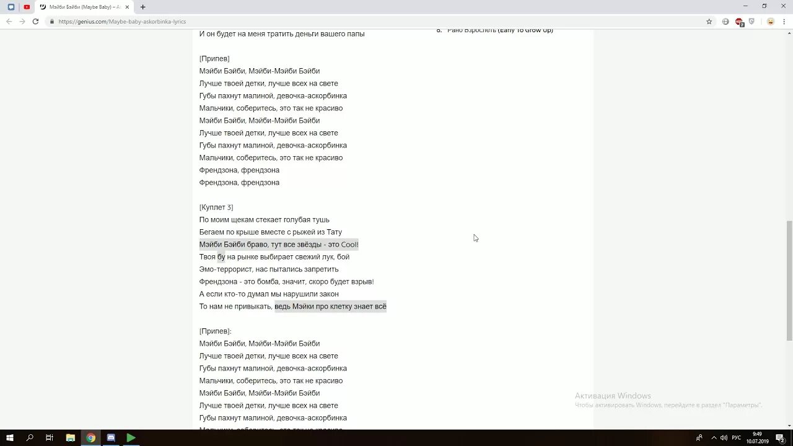The height and width of the screenshot is (446, 793).
Task: Open Discord from the taskbar
Action: [111, 437]
